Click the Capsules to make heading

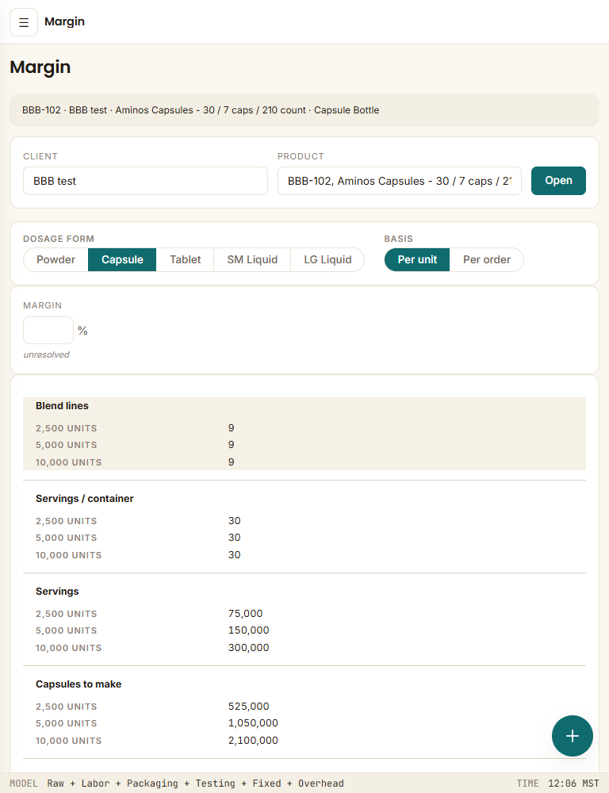point(79,684)
